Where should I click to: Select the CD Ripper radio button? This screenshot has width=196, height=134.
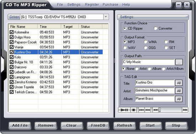125,28
